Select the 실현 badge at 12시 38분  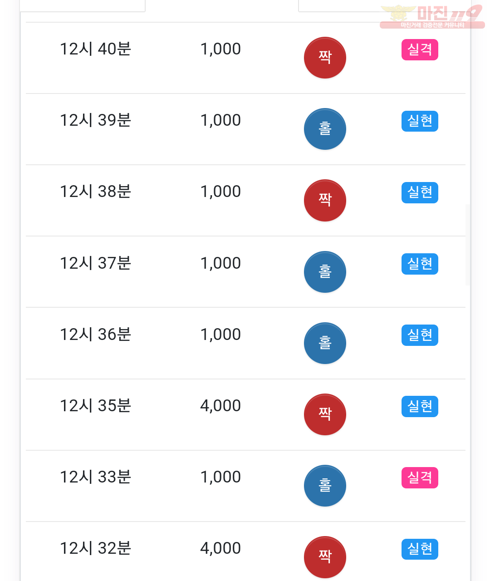coord(420,192)
